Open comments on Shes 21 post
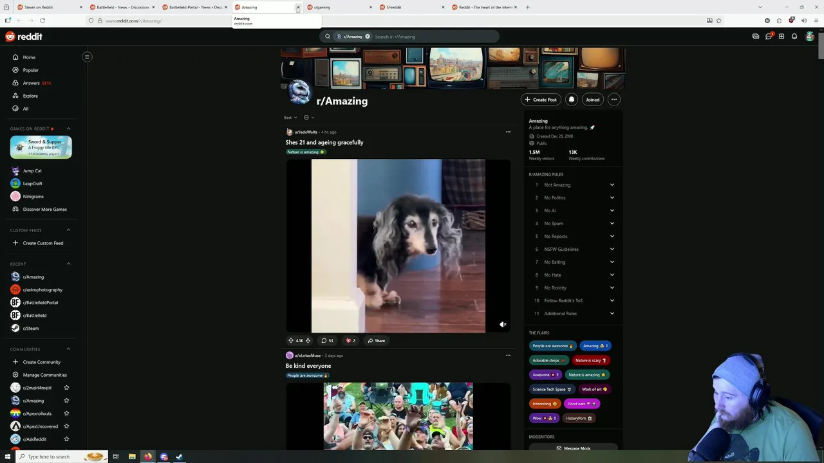 tap(327, 341)
